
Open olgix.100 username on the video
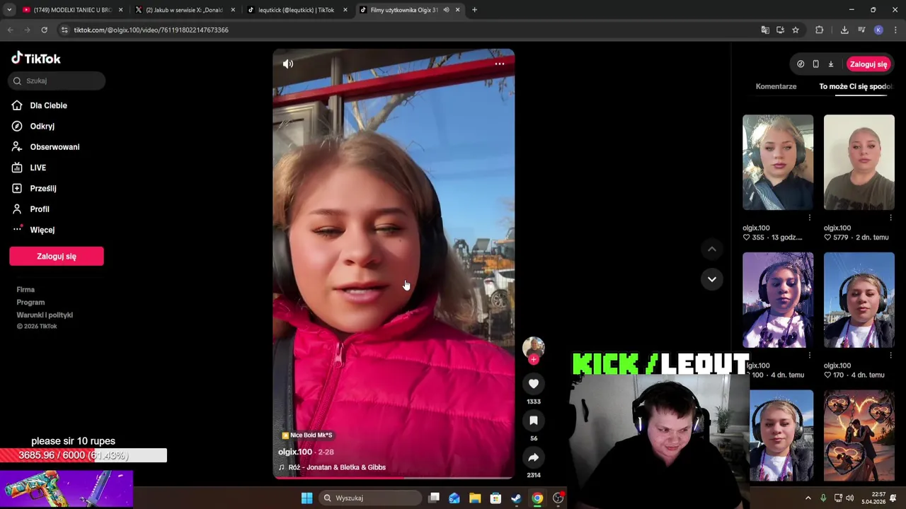point(295,452)
